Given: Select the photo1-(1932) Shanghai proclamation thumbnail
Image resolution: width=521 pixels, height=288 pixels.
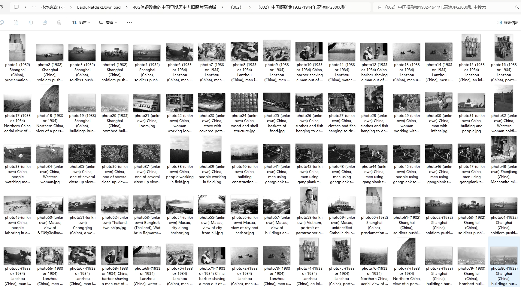Looking at the screenshot, I should point(17,48).
